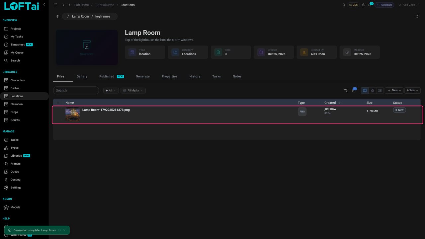Upload a preview image for Lamp Room
Screen dimensions: 425x239
pos(87,47)
